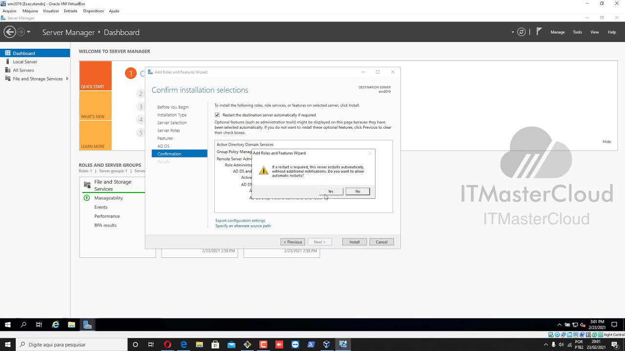Open File Explorer in guest taskbar
This screenshot has height=351, width=625.
71,325
